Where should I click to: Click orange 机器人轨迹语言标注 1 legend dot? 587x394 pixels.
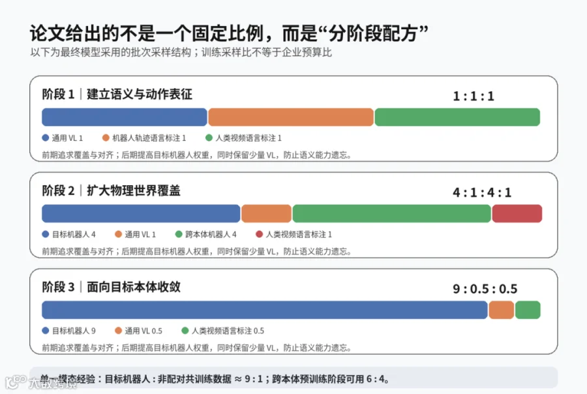[106, 138]
